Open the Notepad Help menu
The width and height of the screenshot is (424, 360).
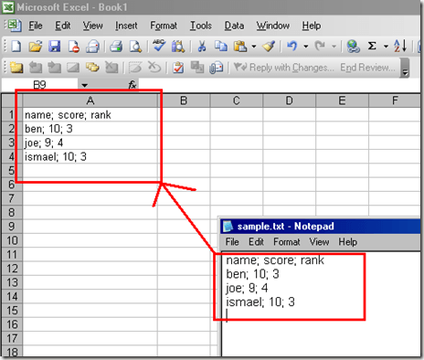(348, 242)
